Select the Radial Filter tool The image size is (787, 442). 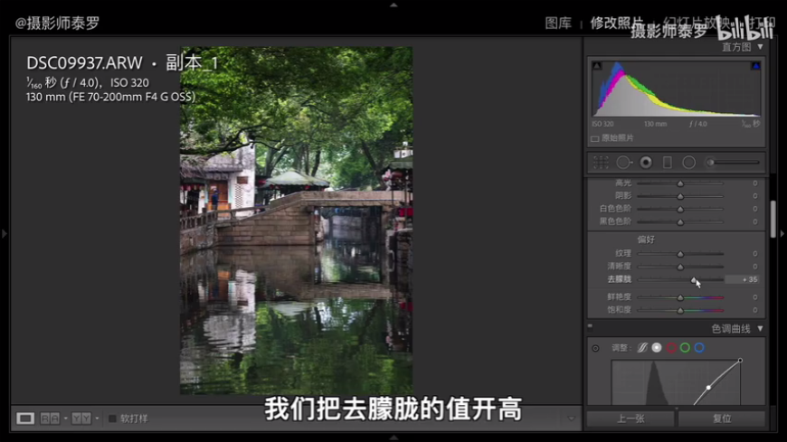[688, 163]
